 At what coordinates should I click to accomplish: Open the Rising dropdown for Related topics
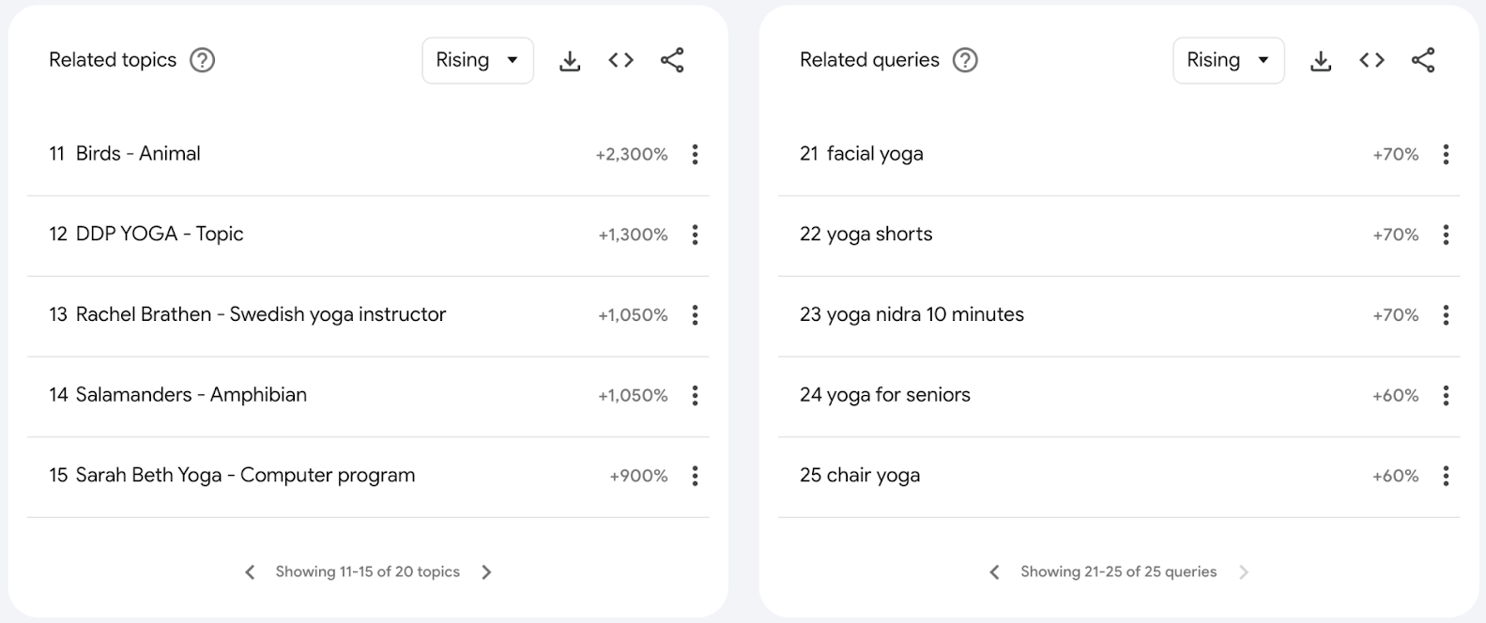477,59
